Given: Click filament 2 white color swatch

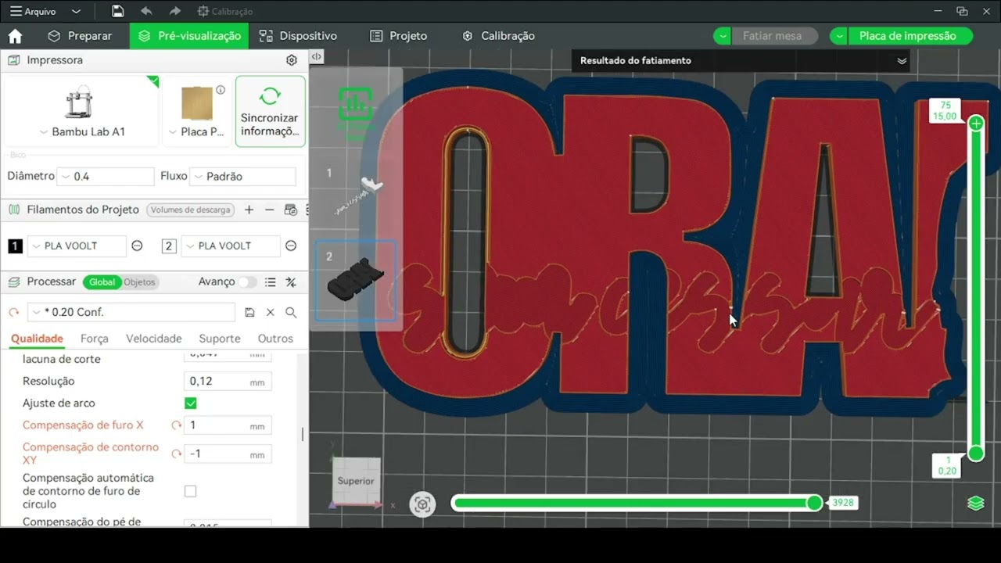Looking at the screenshot, I should [169, 246].
